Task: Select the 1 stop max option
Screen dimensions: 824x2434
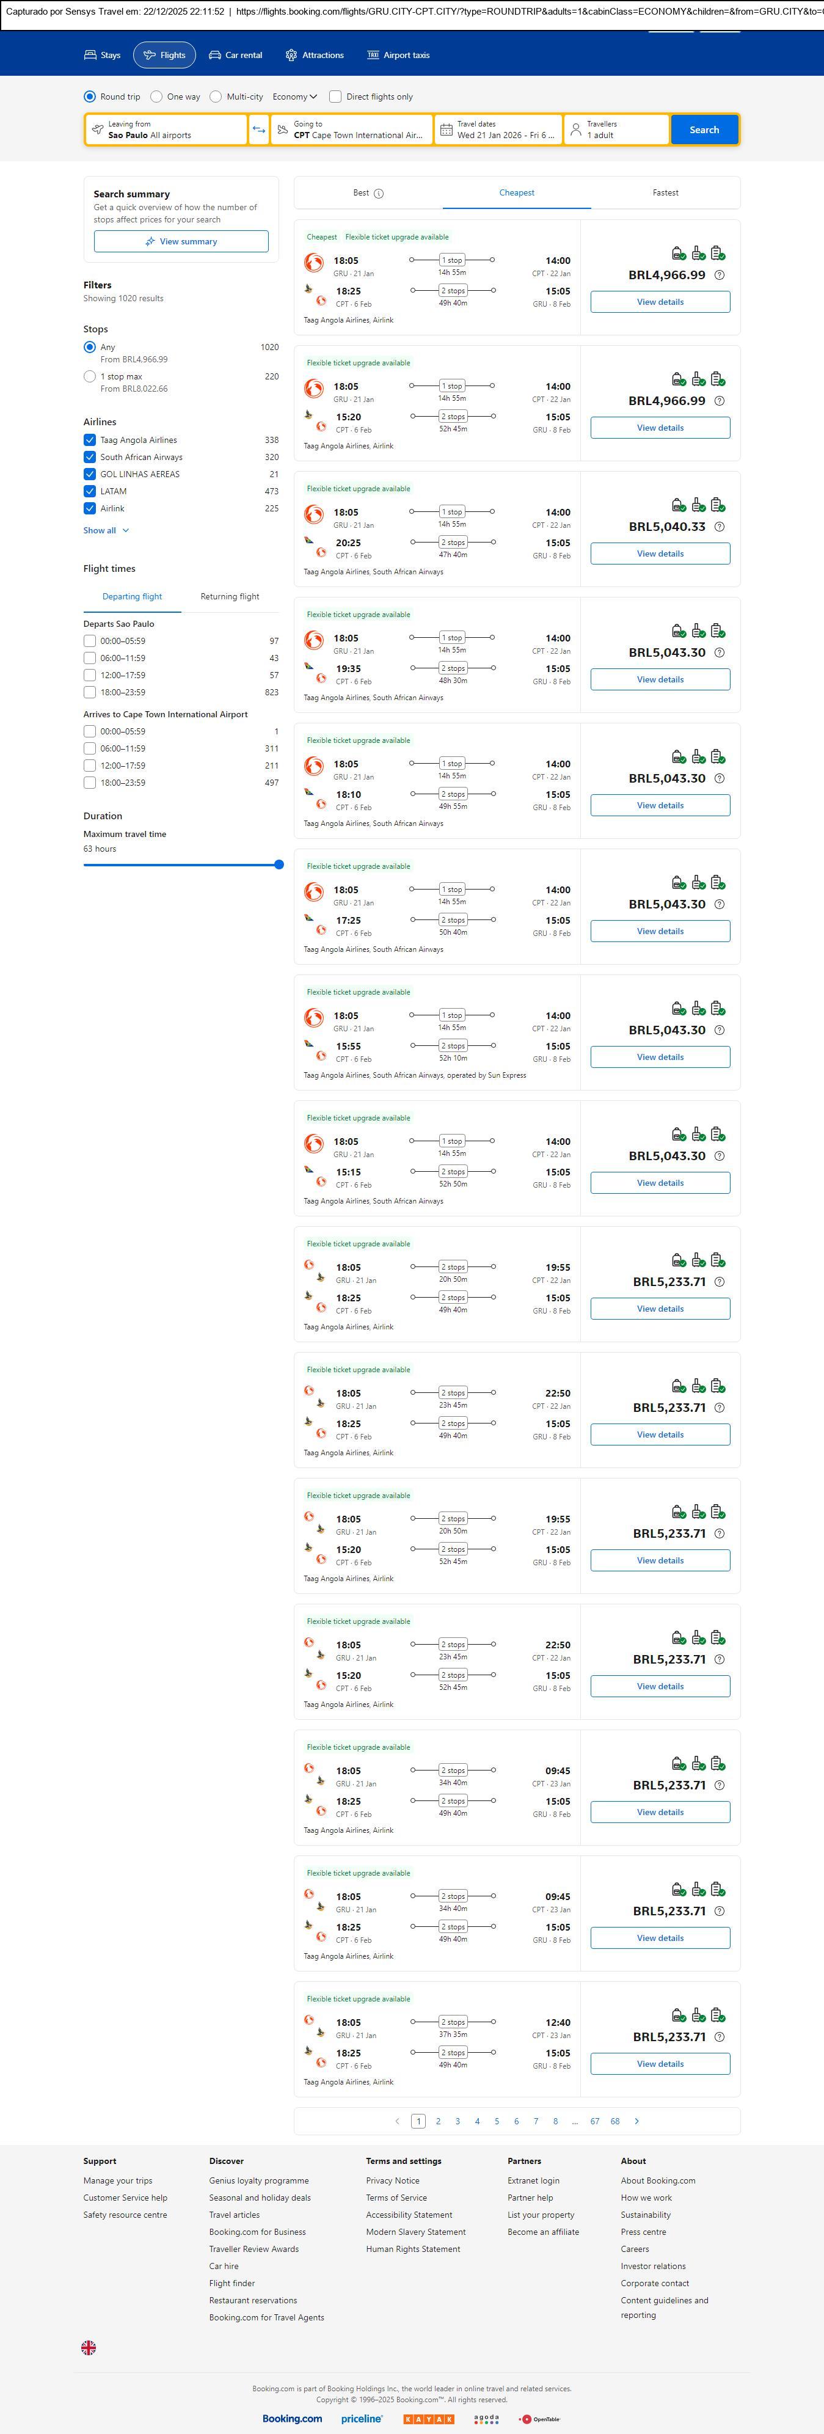Action: pyautogui.click(x=90, y=376)
